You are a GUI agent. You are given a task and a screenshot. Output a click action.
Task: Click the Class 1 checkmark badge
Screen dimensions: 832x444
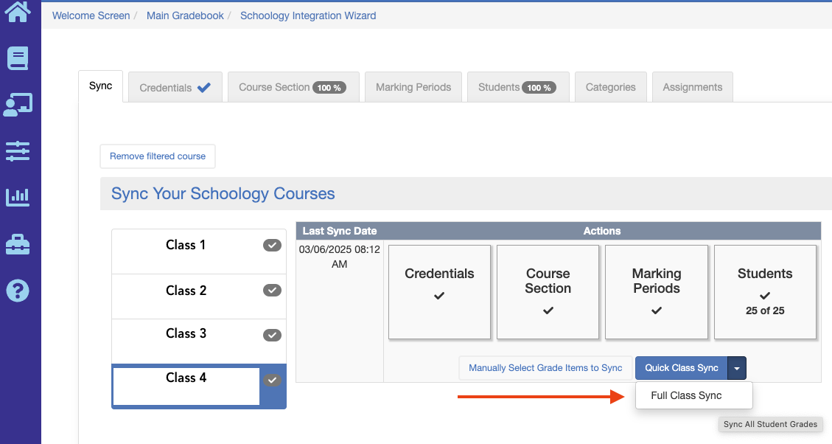click(x=273, y=246)
